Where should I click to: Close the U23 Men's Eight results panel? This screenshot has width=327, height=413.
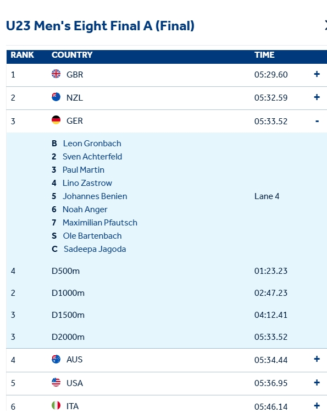click(325, 25)
